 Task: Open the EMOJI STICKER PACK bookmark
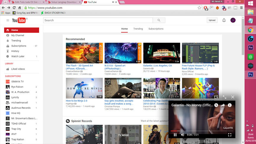point(53,13)
